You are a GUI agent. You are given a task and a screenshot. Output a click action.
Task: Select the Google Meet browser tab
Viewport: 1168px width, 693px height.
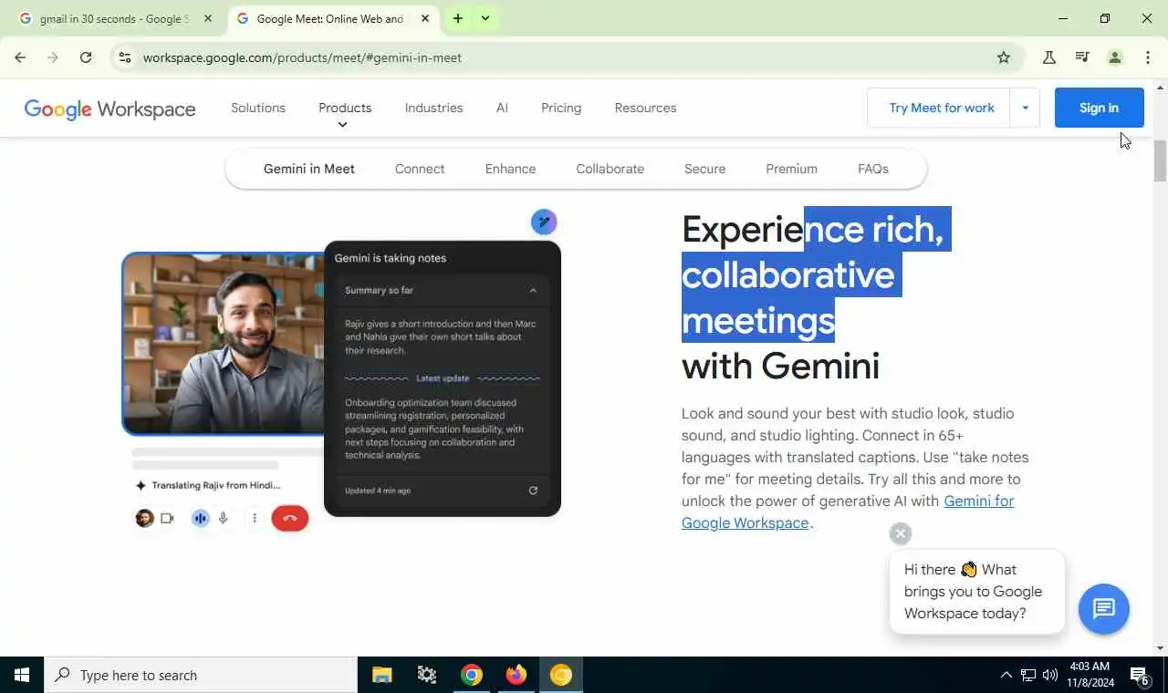pyautogui.click(x=330, y=18)
